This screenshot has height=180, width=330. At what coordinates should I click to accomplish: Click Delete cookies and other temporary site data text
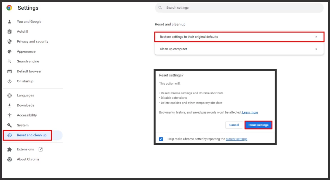pyautogui.click(x=191, y=103)
